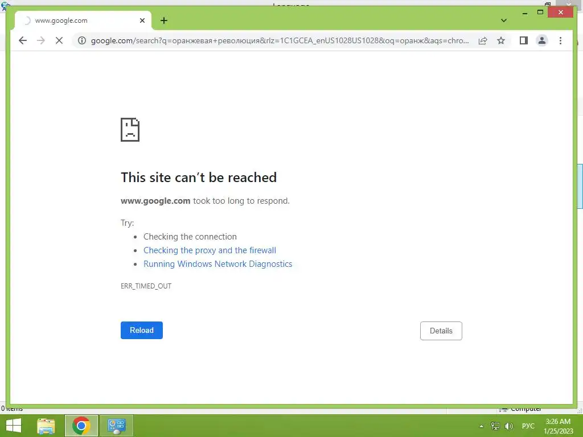Click the Chrome taskbar icon
The height and width of the screenshot is (437, 583).
click(81, 426)
